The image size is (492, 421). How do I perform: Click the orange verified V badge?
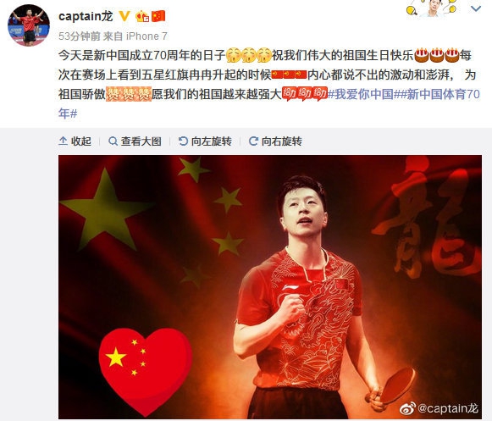tap(124, 16)
